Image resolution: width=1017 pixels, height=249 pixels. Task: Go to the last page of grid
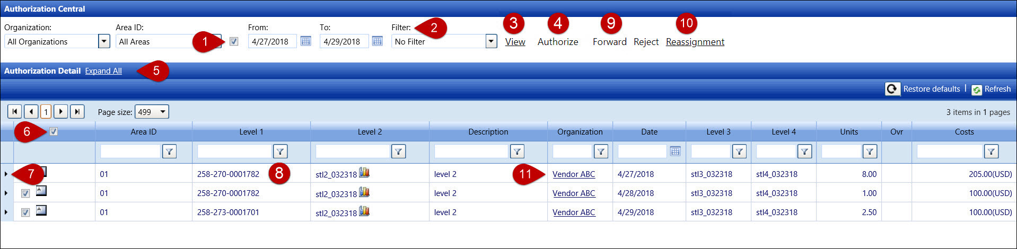tap(77, 112)
